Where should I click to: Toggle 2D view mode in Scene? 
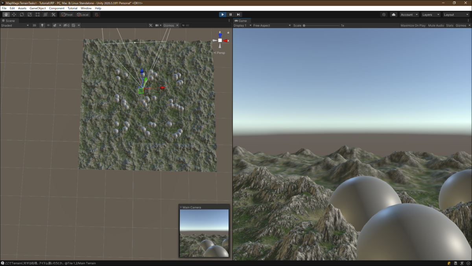[x=34, y=25]
